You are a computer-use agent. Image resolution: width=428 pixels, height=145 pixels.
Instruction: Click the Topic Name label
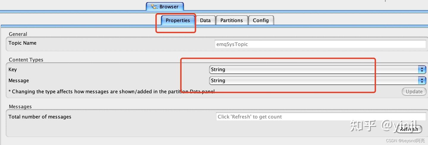22,43
